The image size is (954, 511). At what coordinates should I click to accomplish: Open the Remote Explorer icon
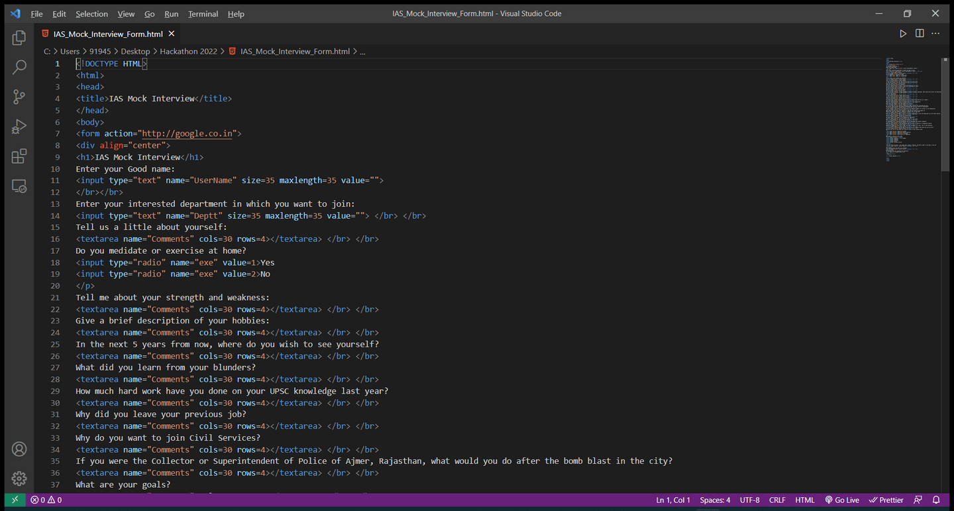(x=19, y=186)
